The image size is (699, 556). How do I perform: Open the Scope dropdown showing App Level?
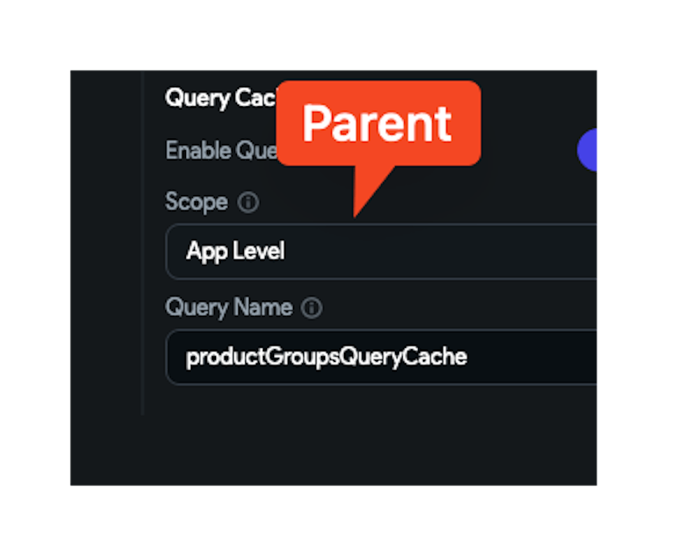pos(381,251)
